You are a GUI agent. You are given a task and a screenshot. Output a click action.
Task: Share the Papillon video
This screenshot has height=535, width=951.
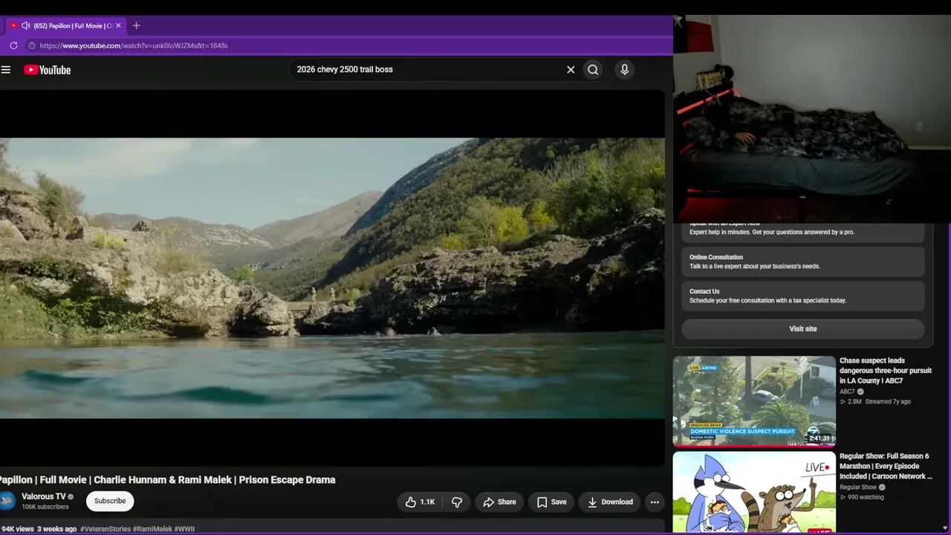(x=499, y=502)
